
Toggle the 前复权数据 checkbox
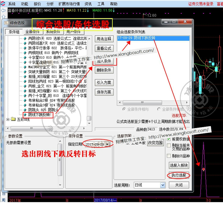169,139
